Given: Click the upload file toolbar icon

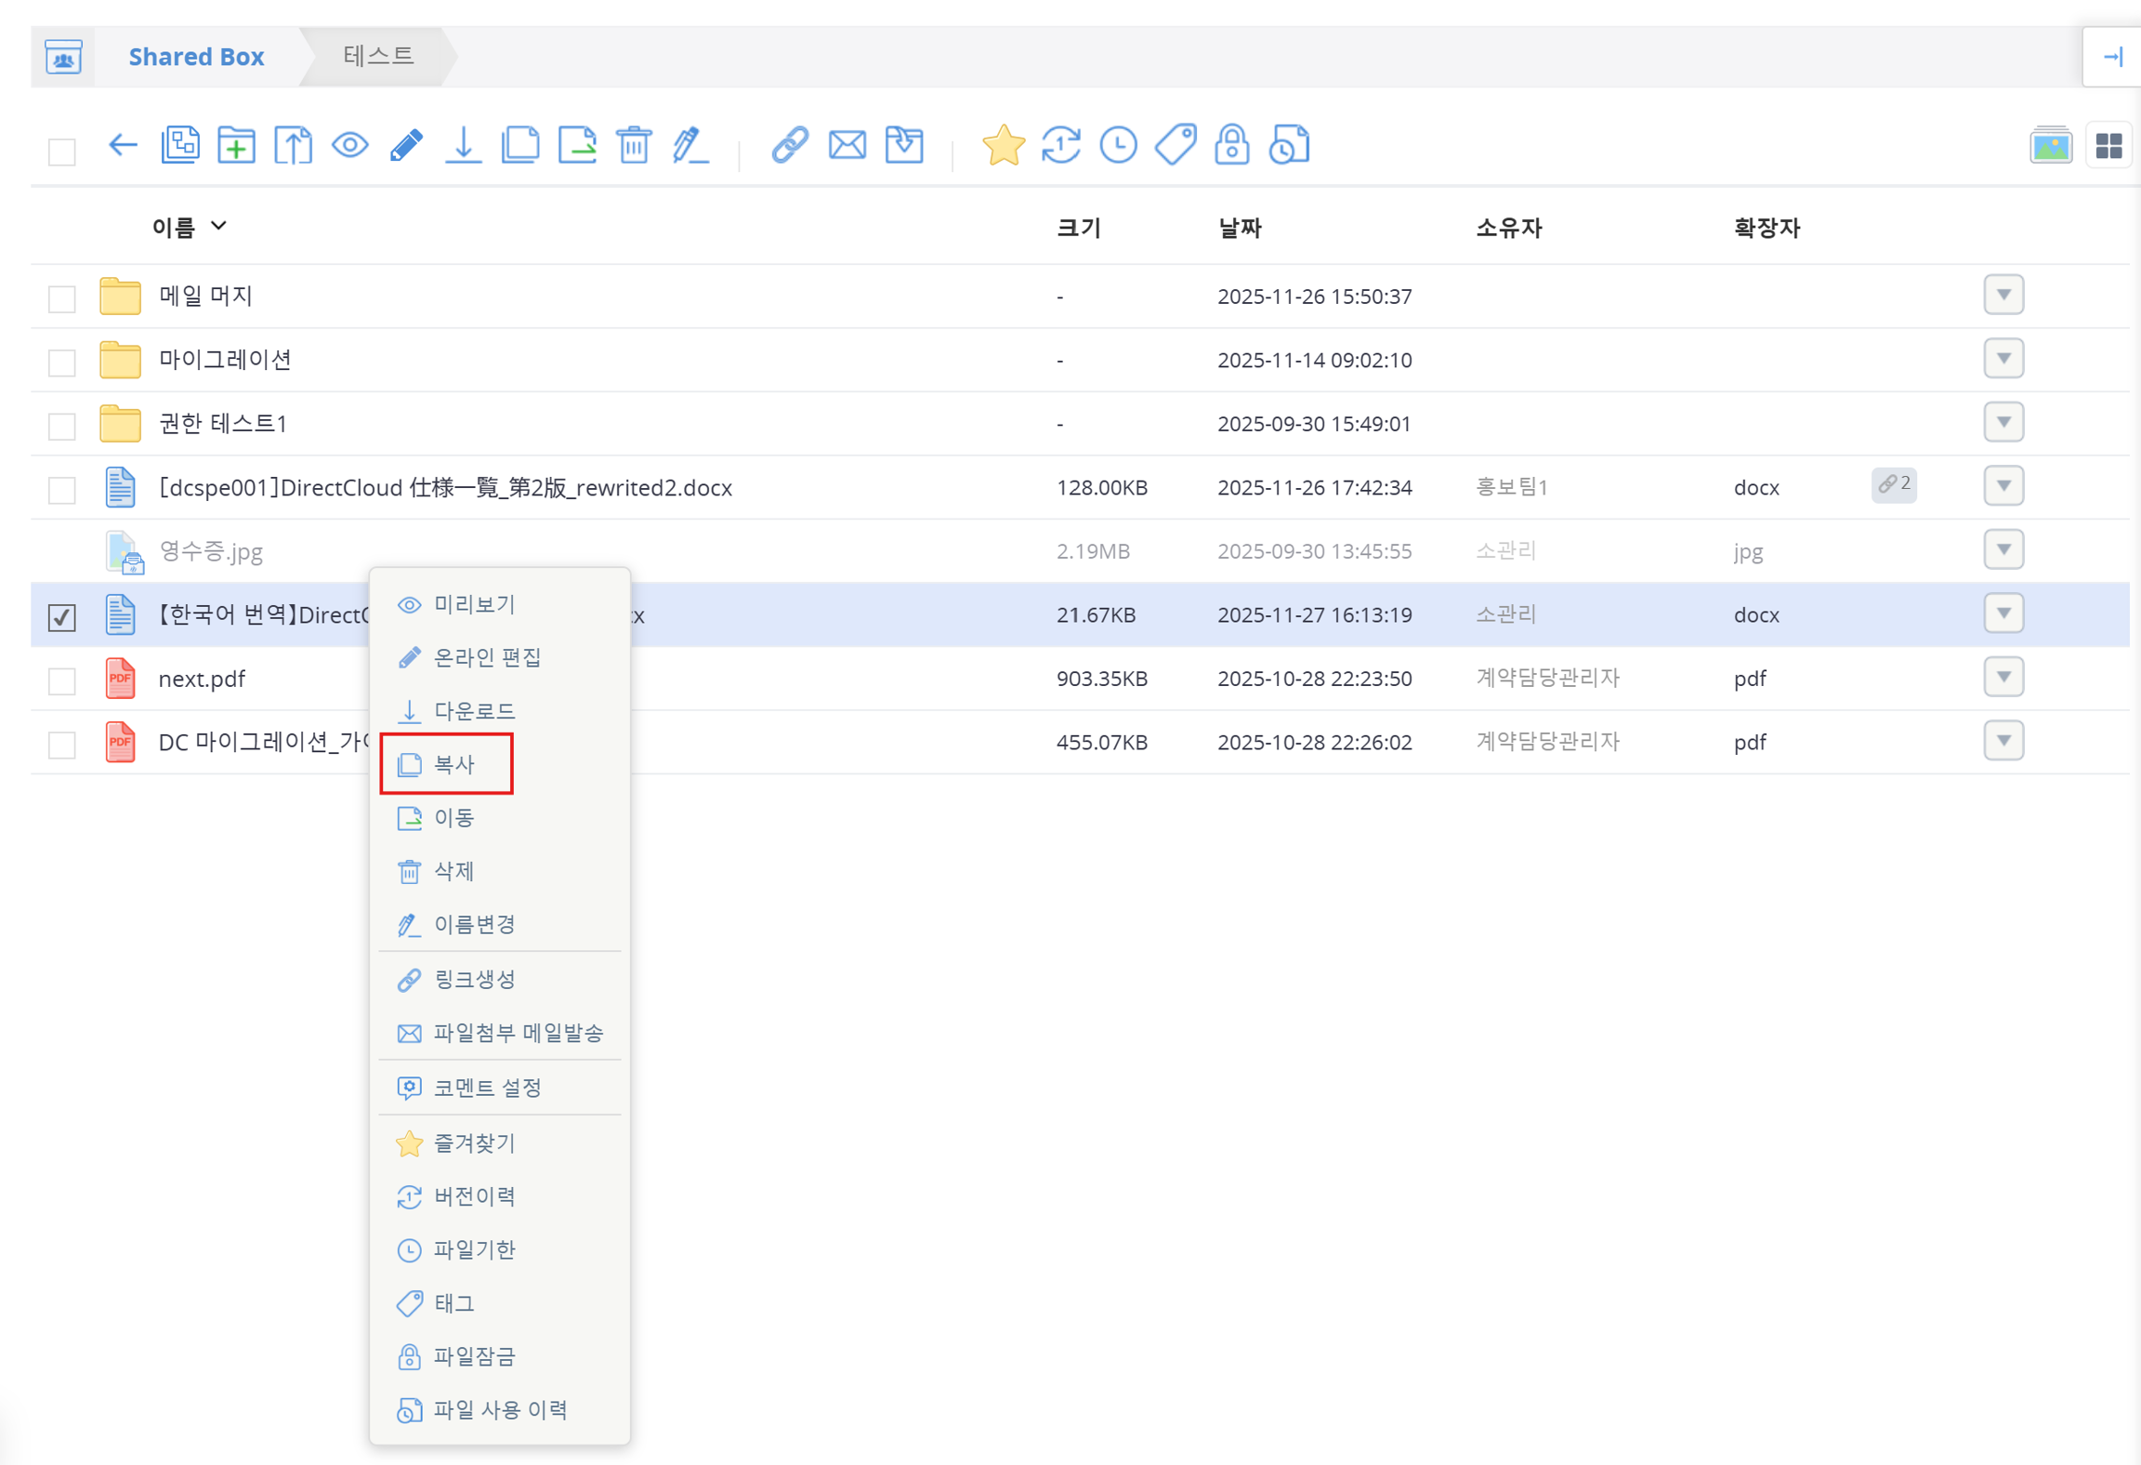Looking at the screenshot, I should [x=293, y=145].
